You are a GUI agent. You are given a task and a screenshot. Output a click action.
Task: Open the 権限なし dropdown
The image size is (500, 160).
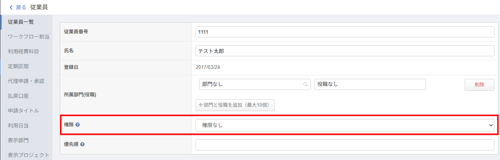345,126
